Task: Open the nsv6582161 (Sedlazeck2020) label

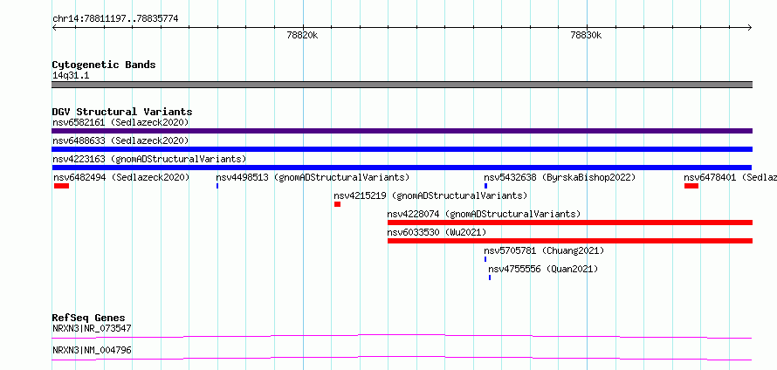Action: 120,122
